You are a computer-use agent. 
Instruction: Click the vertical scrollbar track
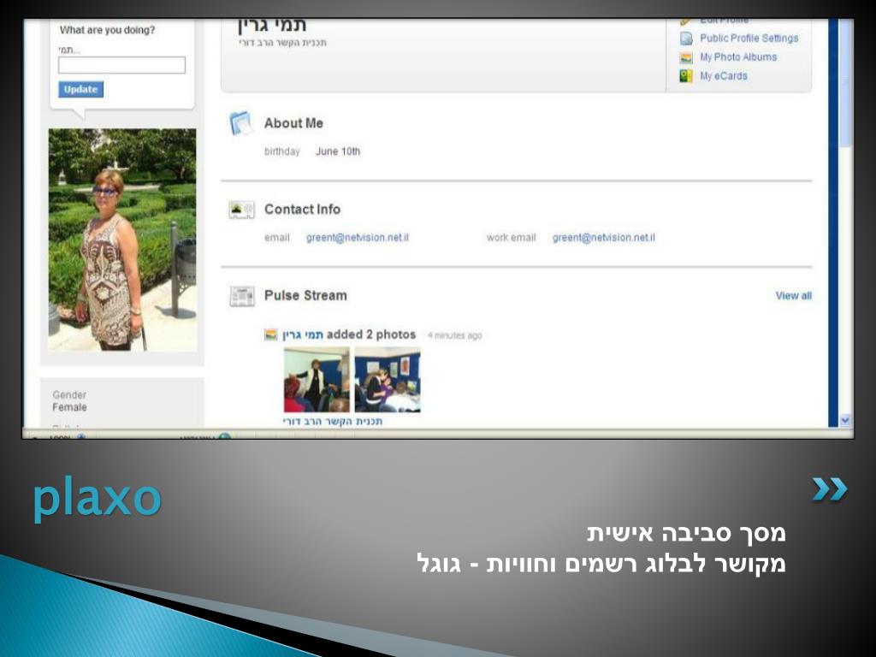click(x=845, y=280)
